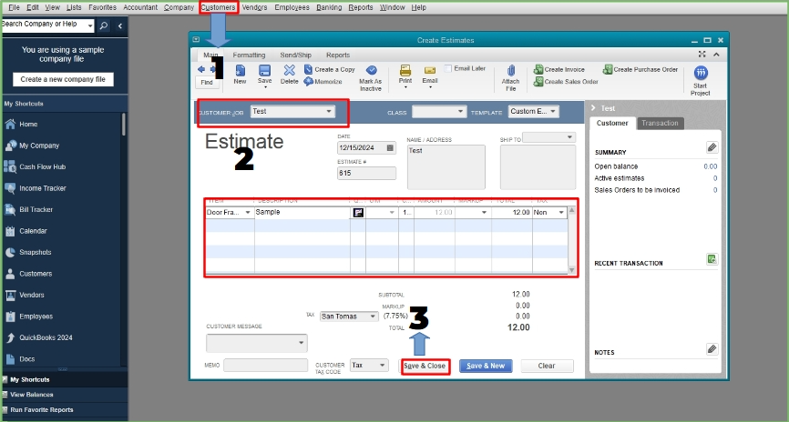The width and height of the screenshot is (789, 422).
Task: Open the Ship To dropdown
Action: 569,137
